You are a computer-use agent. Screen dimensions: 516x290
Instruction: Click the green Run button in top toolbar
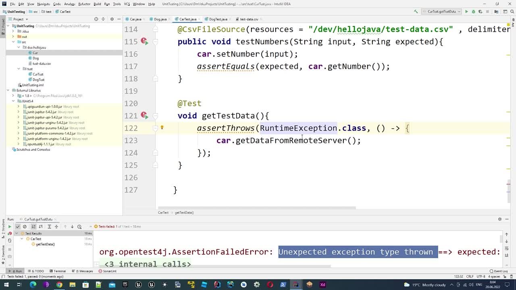pyautogui.click(x=466, y=12)
